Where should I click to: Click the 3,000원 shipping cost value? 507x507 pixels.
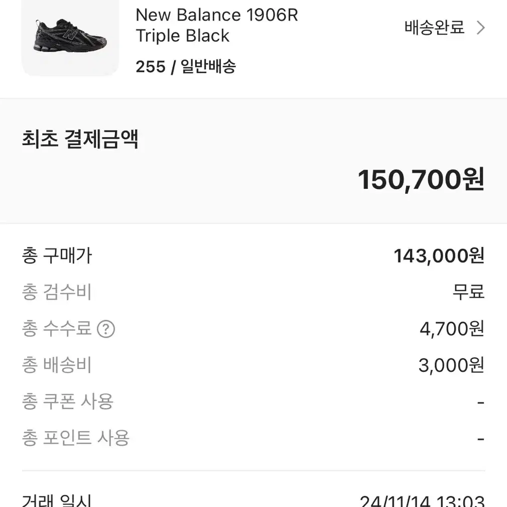451,365
